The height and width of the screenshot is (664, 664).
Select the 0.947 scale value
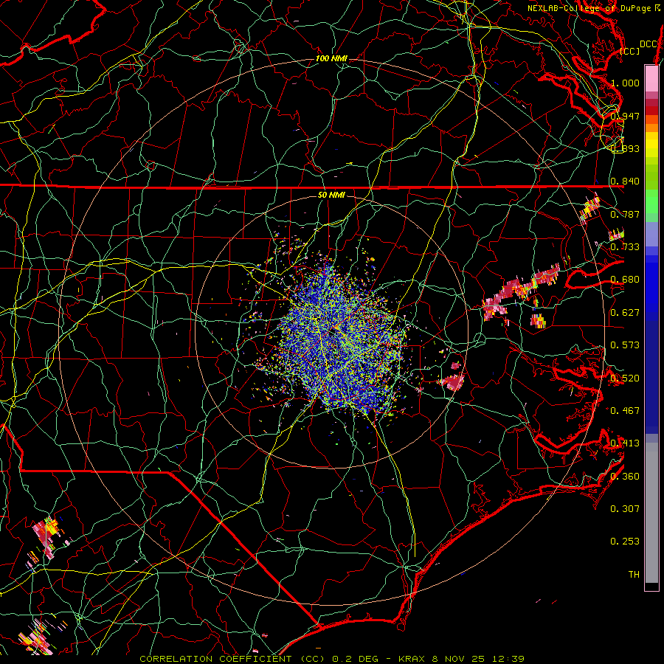click(x=625, y=116)
